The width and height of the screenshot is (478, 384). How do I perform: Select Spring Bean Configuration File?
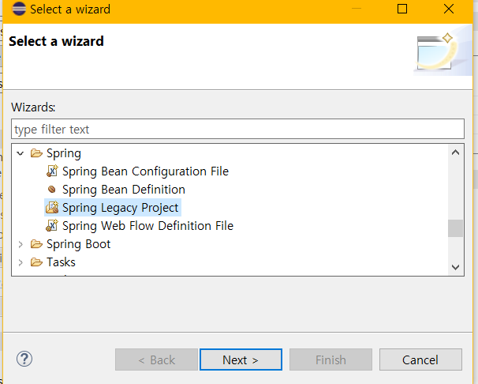(145, 171)
